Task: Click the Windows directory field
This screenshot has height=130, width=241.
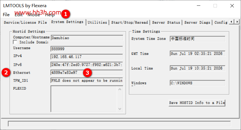Action: 197,83
